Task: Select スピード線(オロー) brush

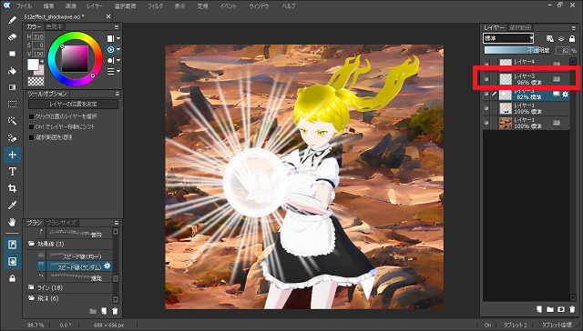Action: 74,256
